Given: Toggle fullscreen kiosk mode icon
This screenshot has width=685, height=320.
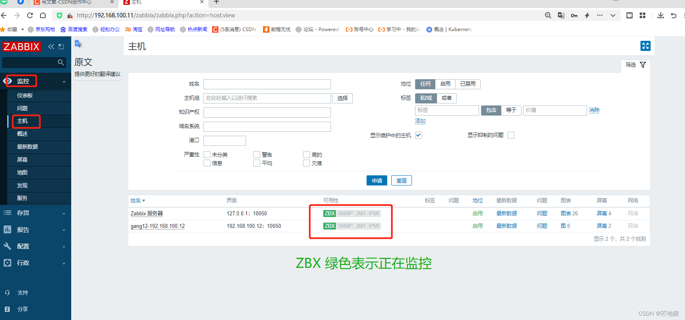Looking at the screenshot, I should point(645,46).
